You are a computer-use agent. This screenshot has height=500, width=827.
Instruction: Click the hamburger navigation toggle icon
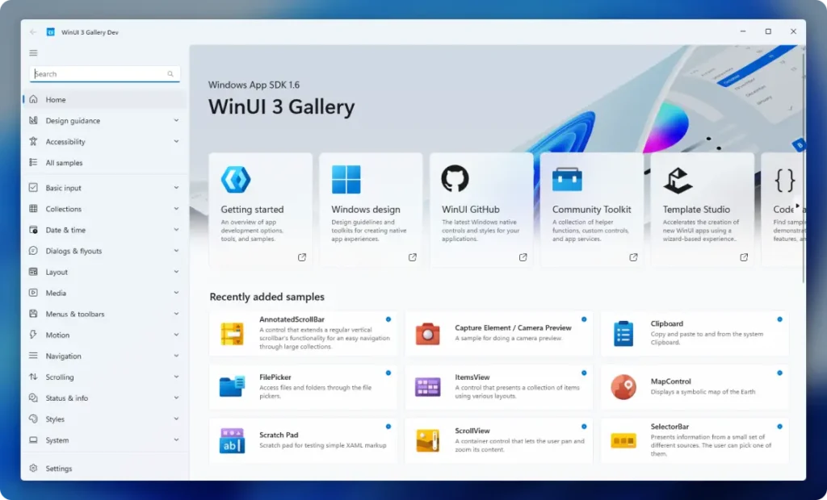[x=33, y=52]
